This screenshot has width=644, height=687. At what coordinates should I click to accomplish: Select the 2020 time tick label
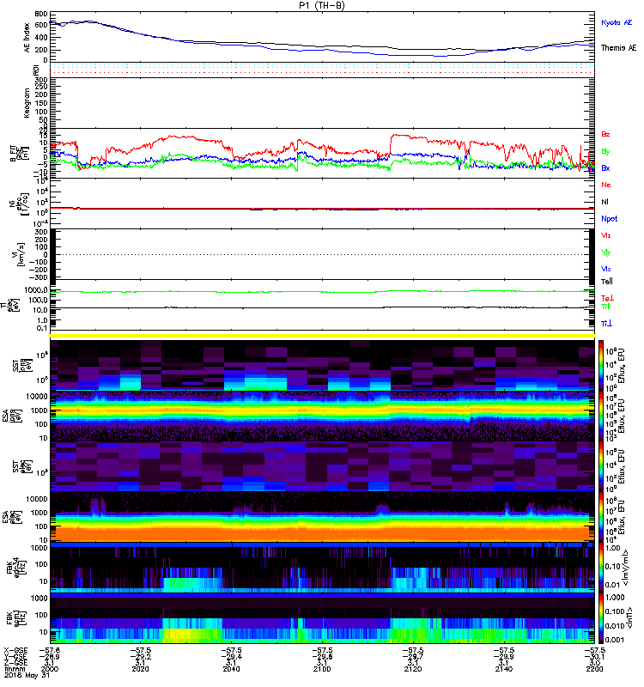coord(140,669)
